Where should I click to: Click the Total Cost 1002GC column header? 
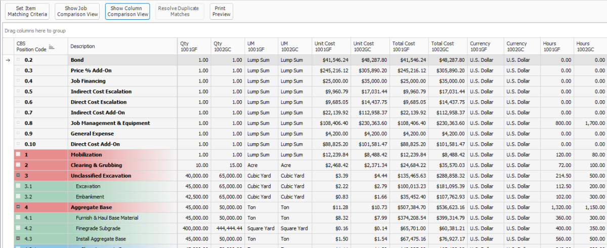448,47
